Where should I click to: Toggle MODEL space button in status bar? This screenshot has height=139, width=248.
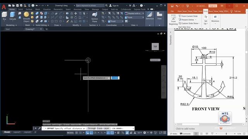click(x=71, y=133)
